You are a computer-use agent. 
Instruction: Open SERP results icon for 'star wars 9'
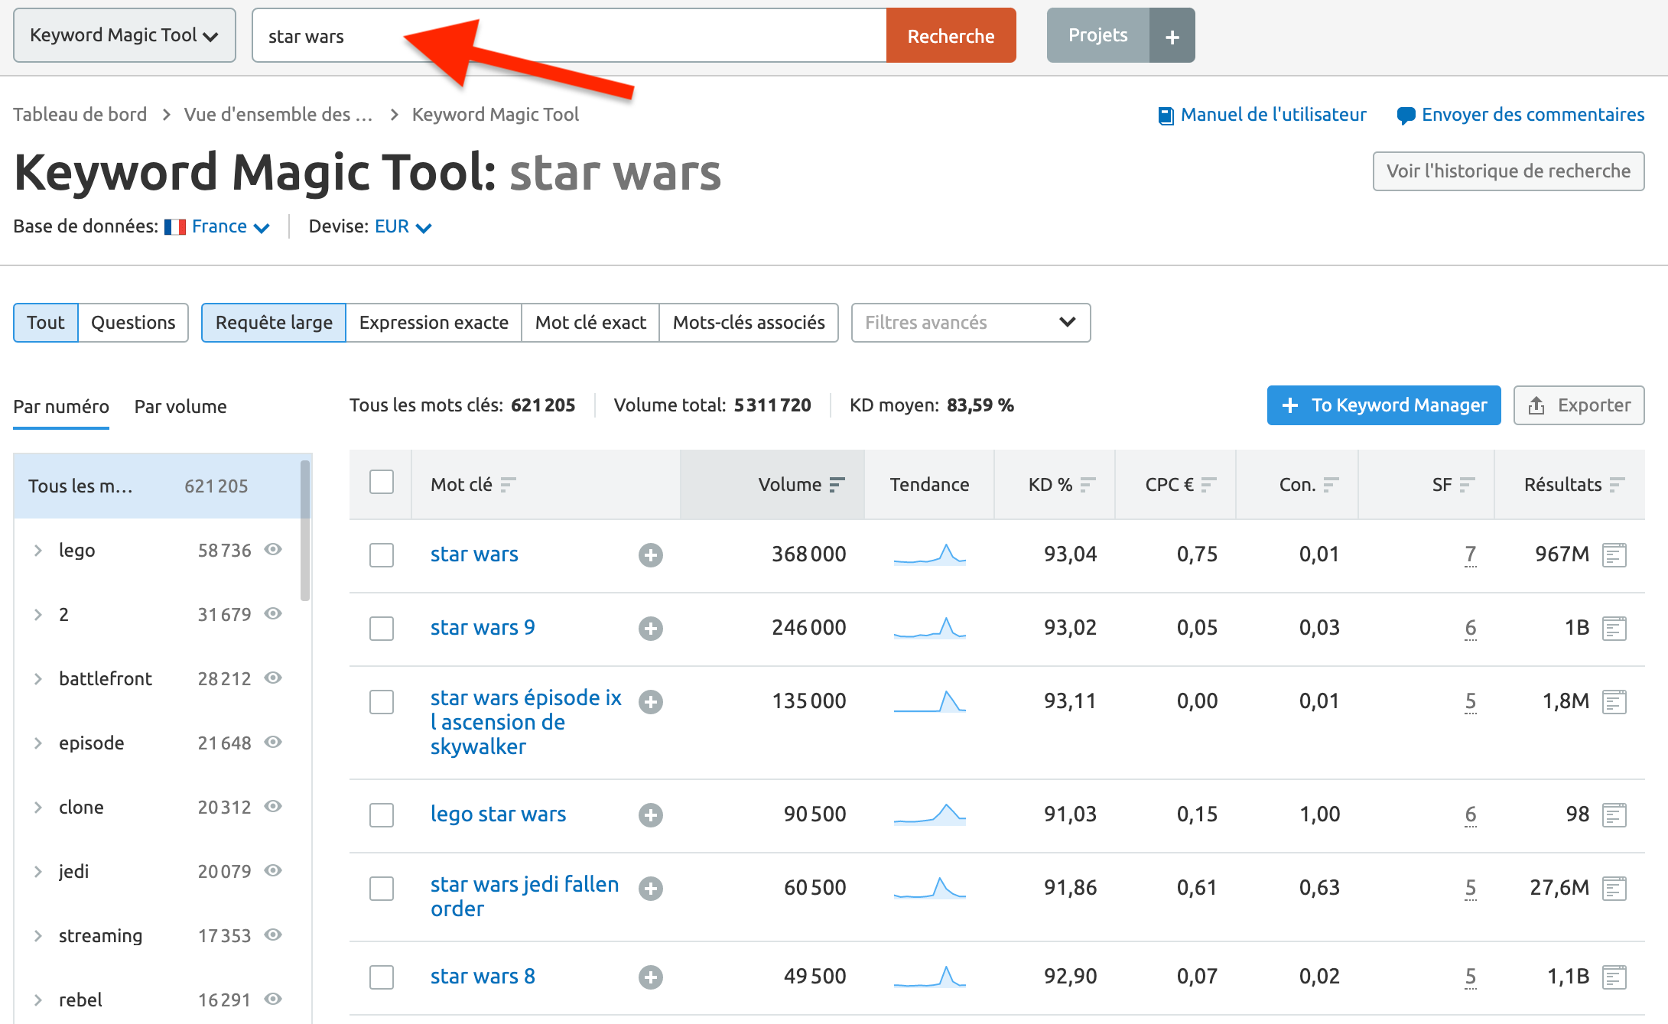(x=1614, y=628)
